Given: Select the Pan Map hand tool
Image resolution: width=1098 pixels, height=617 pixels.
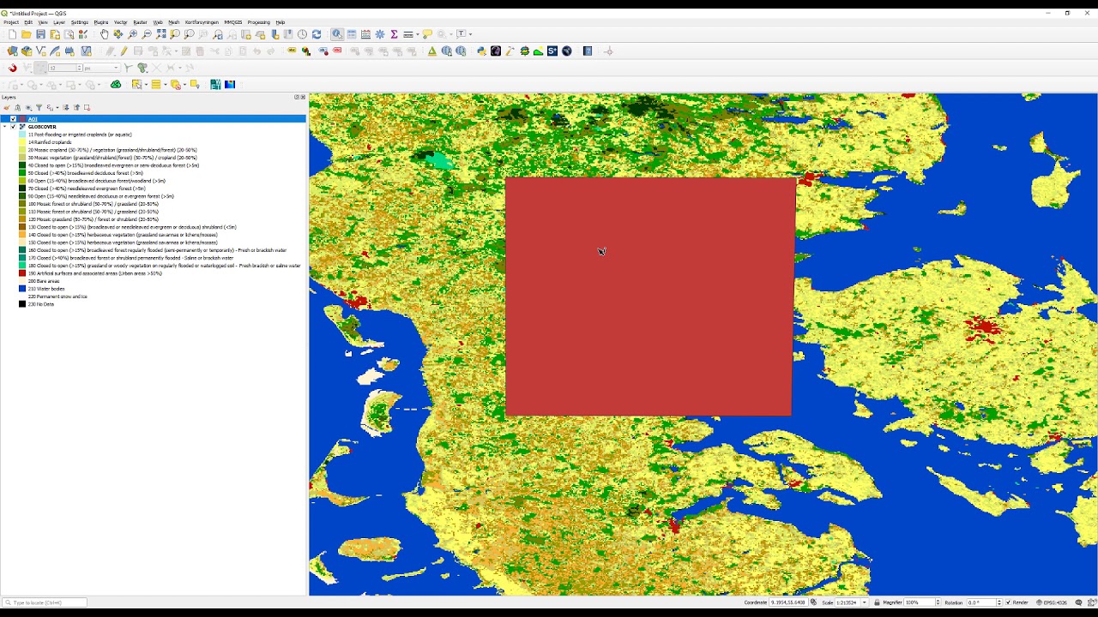Looking at the screenshot, I should [104, 34].
